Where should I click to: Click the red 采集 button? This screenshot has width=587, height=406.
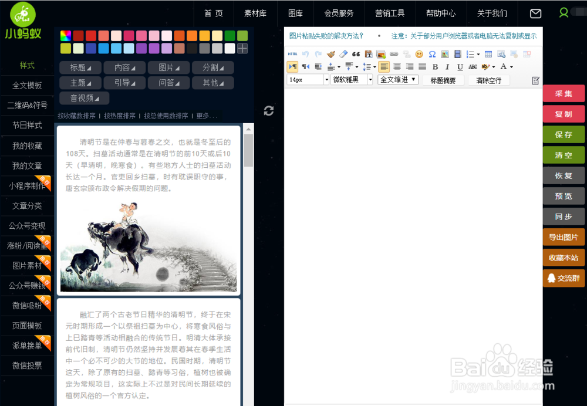pyautogui.click(x=564, y=93)
